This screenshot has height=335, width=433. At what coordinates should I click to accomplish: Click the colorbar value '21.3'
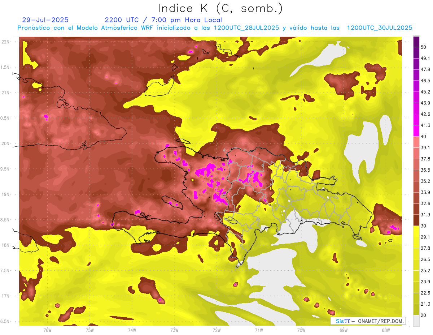(x=425, y=304)
